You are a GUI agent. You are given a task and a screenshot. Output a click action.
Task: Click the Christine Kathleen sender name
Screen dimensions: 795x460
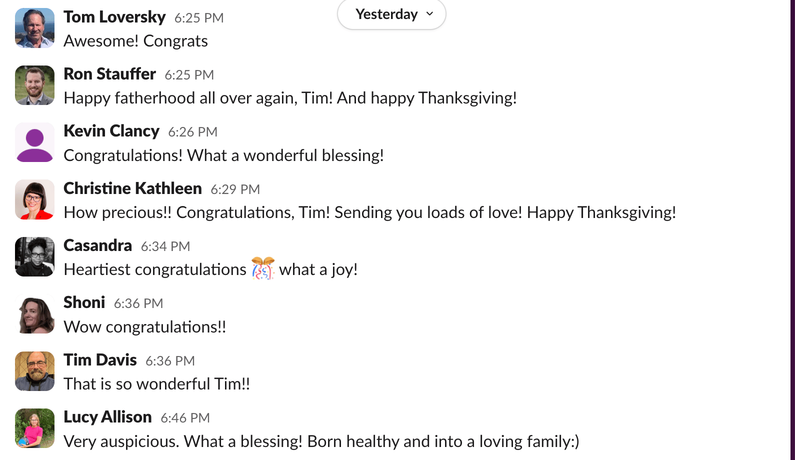(x=132, y=188)
